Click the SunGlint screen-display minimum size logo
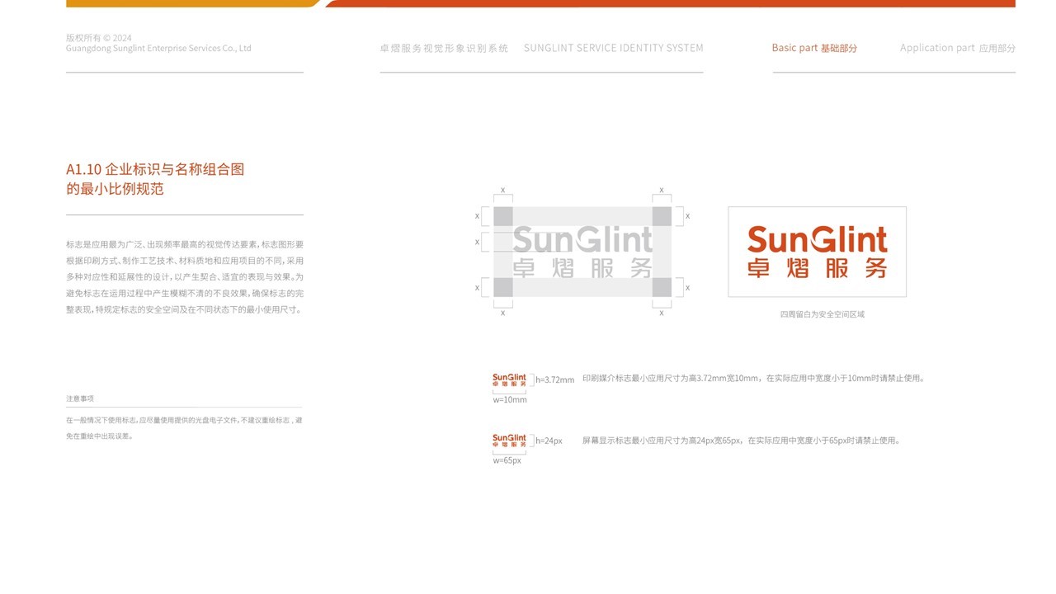The width and height of the screenshot is (1056, 594). 510,438
